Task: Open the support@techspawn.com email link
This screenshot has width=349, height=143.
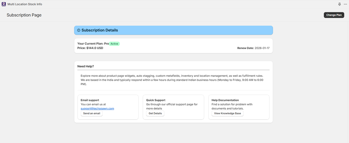Action: point(97,108)
